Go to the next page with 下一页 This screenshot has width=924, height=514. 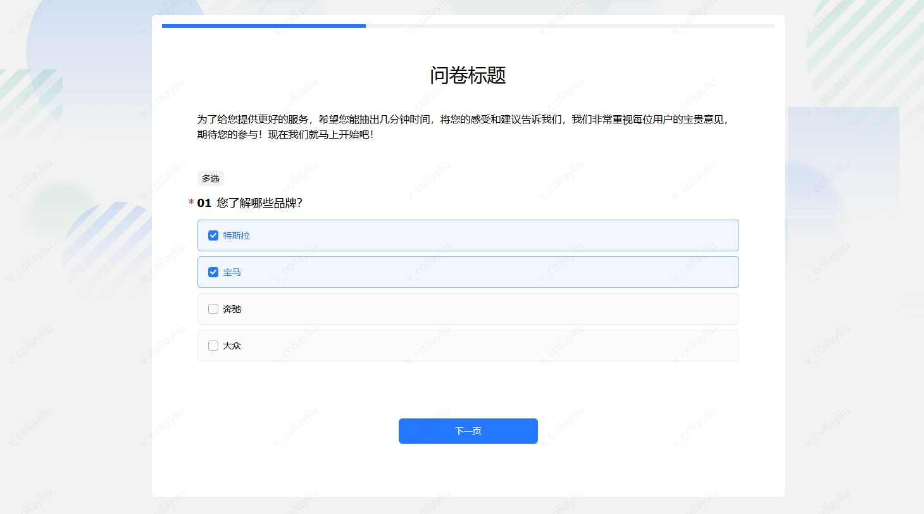pos(468,431)
